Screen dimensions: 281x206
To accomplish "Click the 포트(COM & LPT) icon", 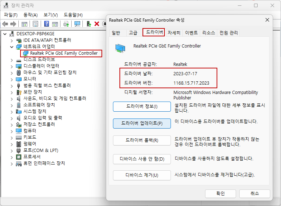I will (19, 151).
